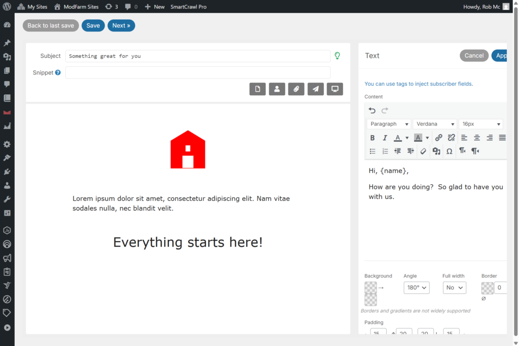Image resolution: width=519 pixels, height=346 pixels.
Task: Toggle center text alignment
Action: 477,138
